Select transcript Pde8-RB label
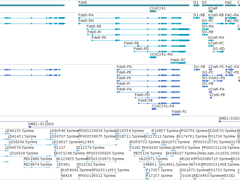The height and width of the screenshot is (180, 240). click(x=131, y=43)
